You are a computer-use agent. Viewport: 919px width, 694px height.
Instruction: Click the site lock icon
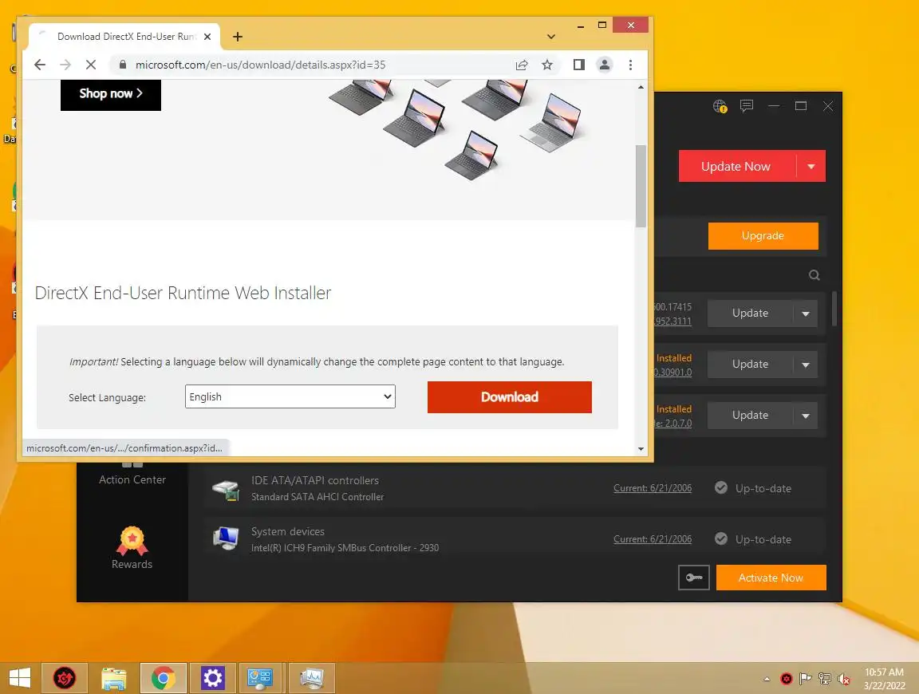point(123,65)
